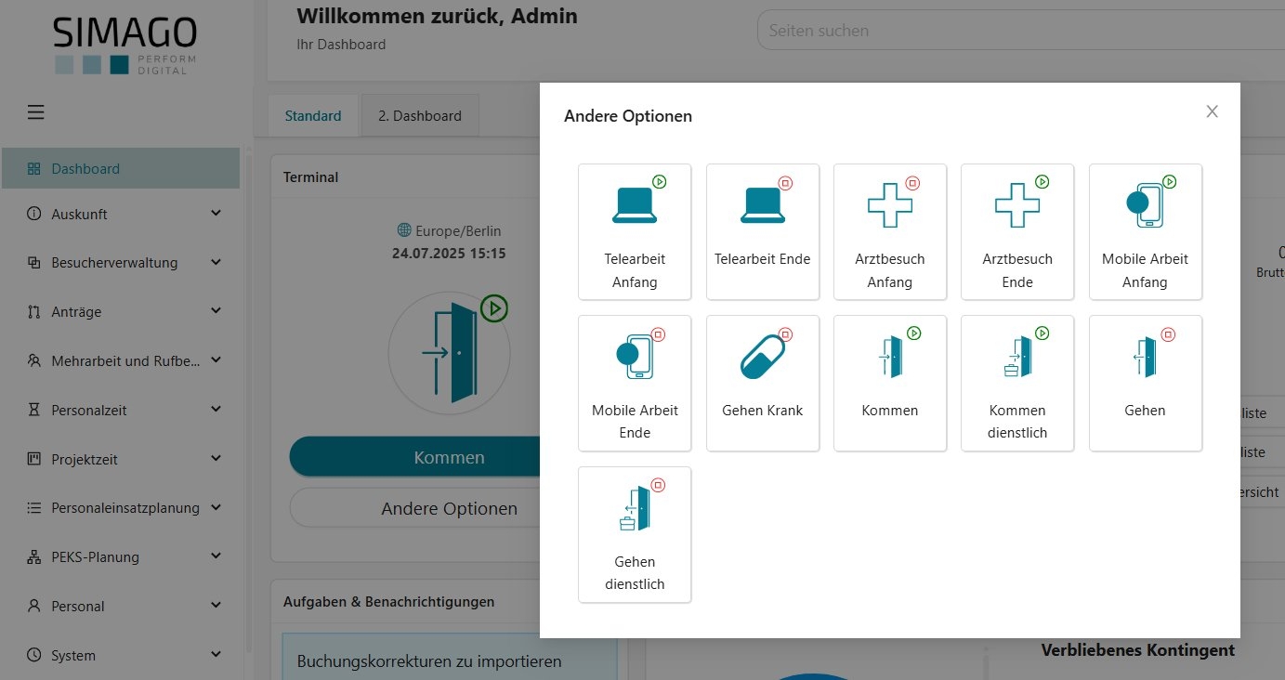Select the Telearbeit Ende tile
Viewport: 1285px width, 680px height.
(x=763, y=232)
